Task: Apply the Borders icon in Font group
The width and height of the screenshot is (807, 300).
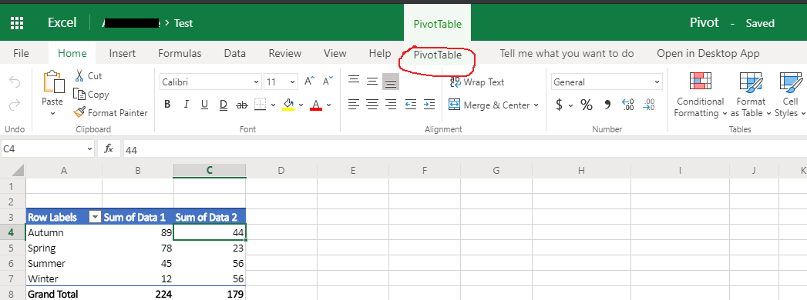Action: [260, 105]
